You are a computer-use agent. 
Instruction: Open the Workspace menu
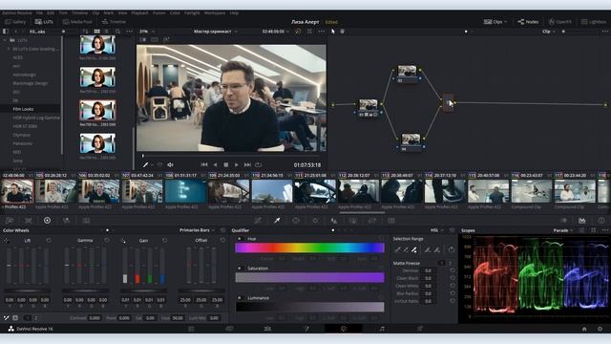coord(215,12)
